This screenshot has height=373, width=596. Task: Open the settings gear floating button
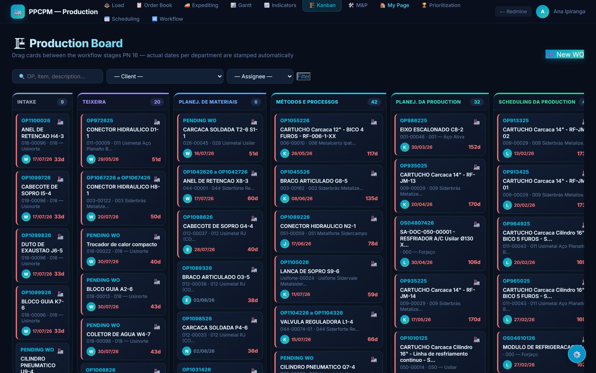pos(577,354)
